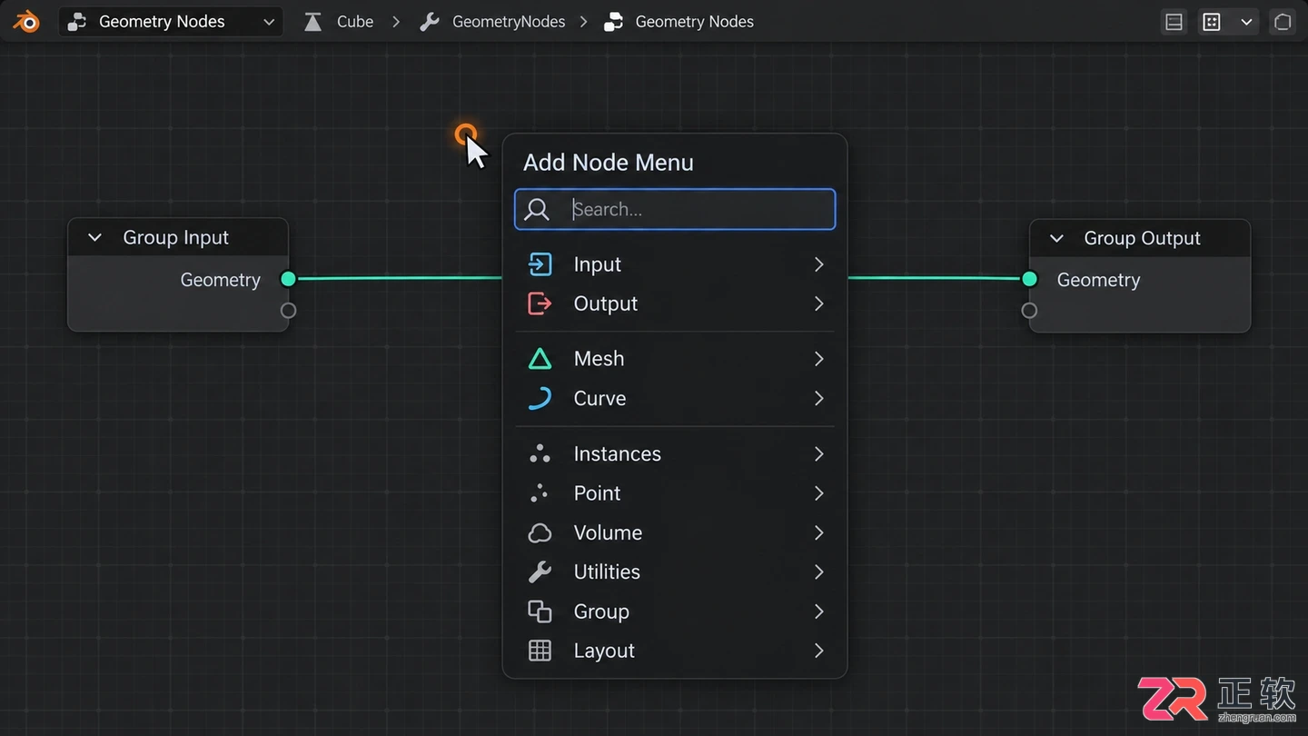Image resolution: width=1308 pixels, height=736 pixels.
Task: Open the Layout menu entry
Action: (x=675, y=651)
